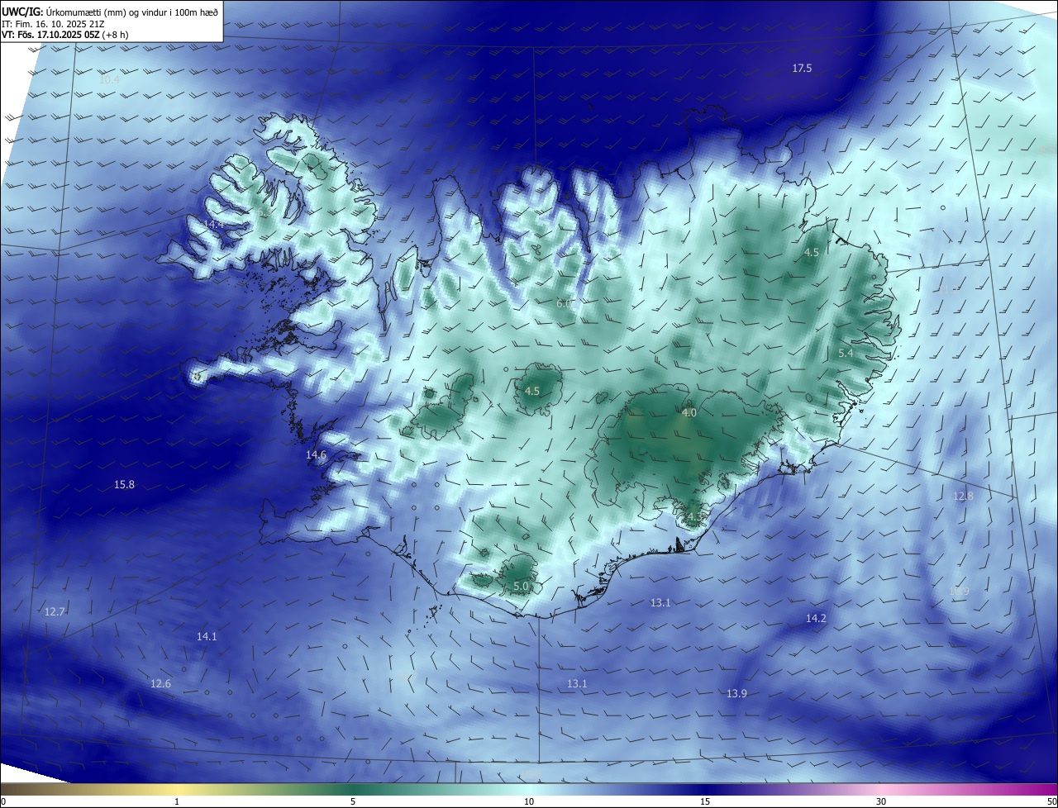Click the 5.4 value label in the east

846,354
